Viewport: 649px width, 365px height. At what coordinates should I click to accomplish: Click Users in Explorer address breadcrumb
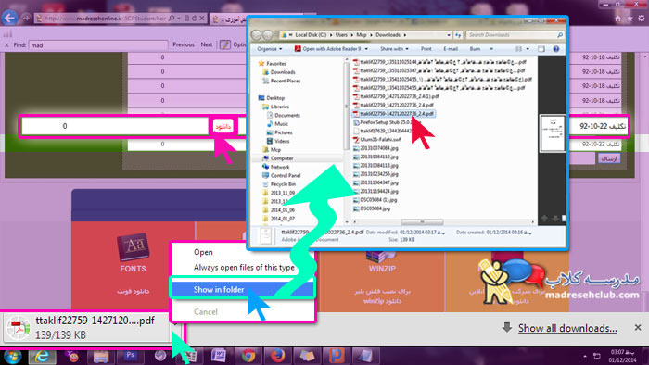(x=341, y=35)
